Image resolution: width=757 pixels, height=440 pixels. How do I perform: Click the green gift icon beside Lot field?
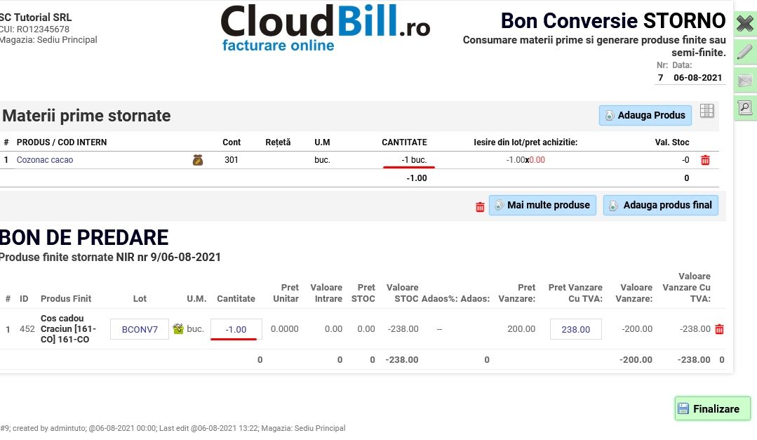pos(178,329)
